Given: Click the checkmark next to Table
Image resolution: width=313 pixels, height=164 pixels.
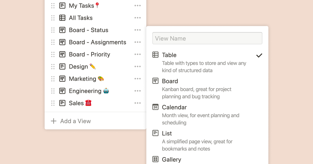Looking at the screenshot, I should point(259,55).
